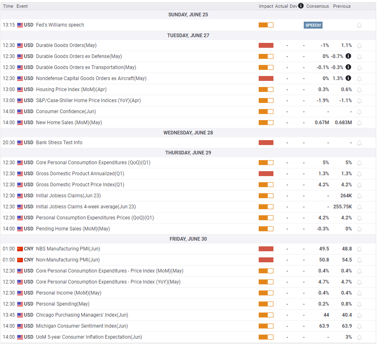Image resolution: width=377 pixels, height=344 pixels.
Task: Open Fed's Williams speech event
Action: (60, 25)
